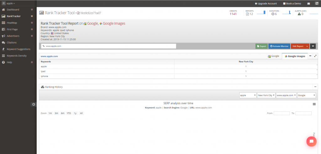Screen dimensions: 321x154
Task: Click the From date input field
Action: pyautogui.click(x=282, y=113)
